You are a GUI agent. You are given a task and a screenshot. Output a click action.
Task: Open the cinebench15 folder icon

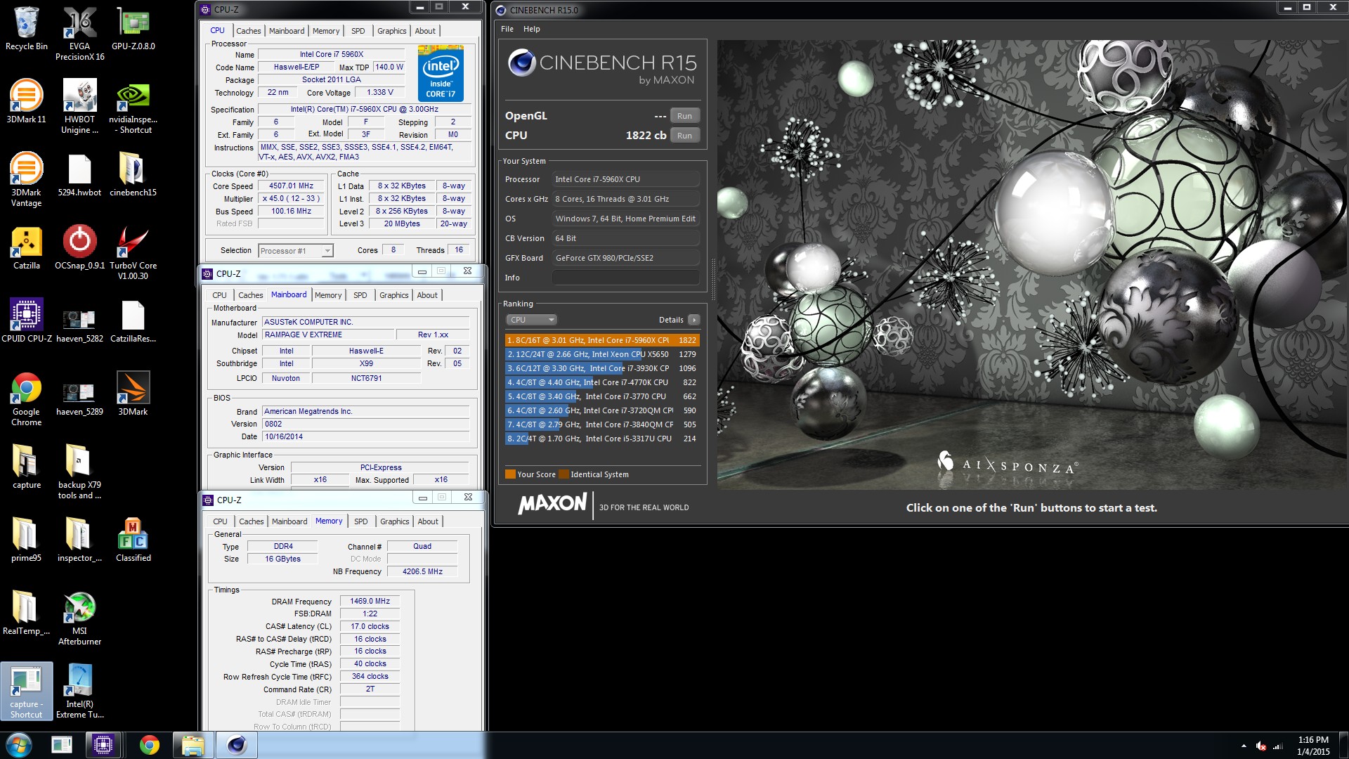(x=133, y=175)
